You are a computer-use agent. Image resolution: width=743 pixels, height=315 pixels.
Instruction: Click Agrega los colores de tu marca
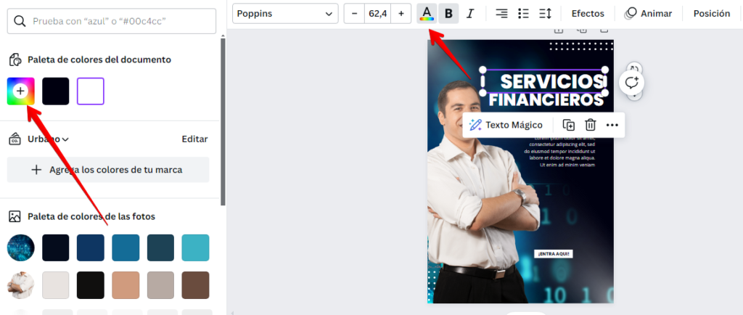[108, 170]
